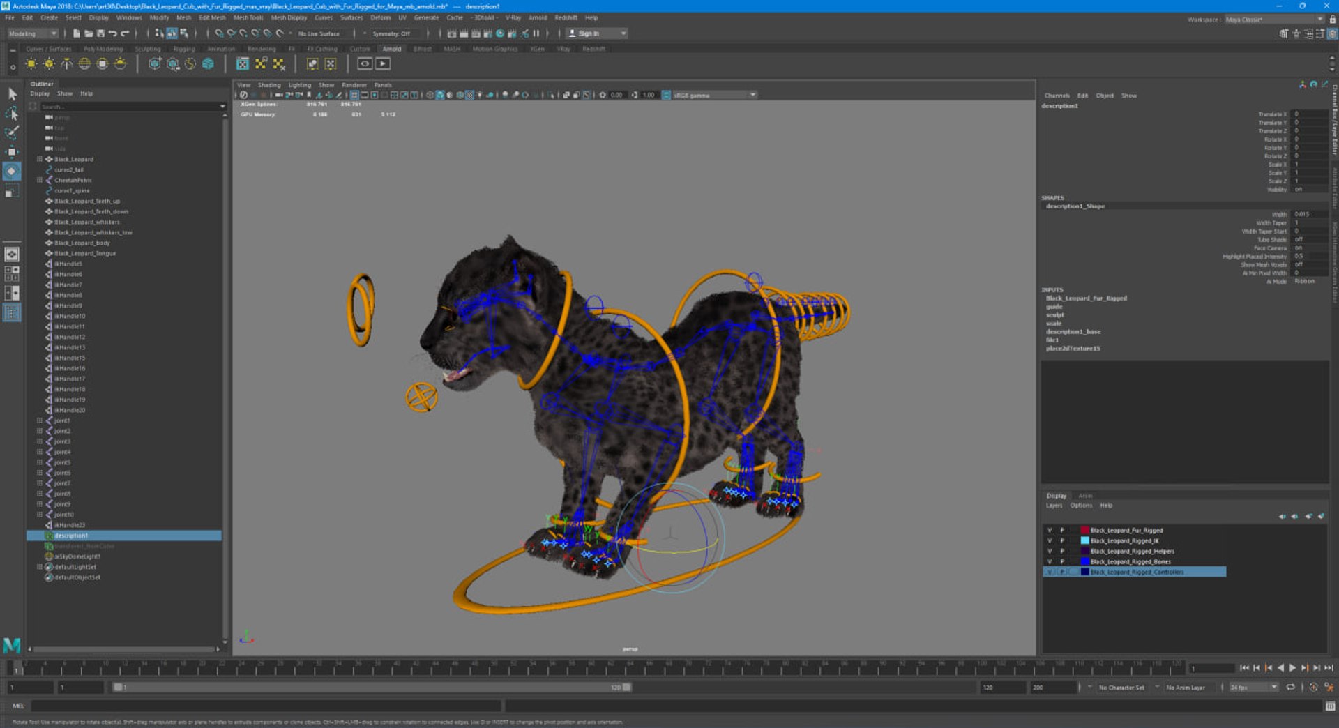Open the Deform menu
This screenshot has width=1339, height=728.
tap(380, 17)
